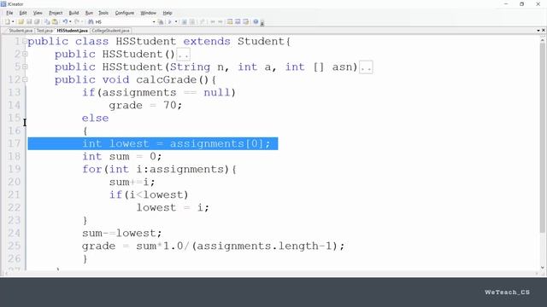Viewport: 547px width, 307px height.
Task: Close the active document with tab-bar X
Action: pyautogui.click(x=544, y=31)
